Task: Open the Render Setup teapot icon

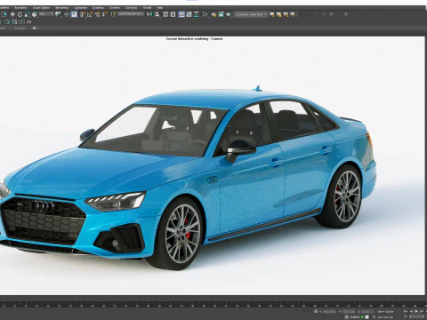Action: click(214, 14)
